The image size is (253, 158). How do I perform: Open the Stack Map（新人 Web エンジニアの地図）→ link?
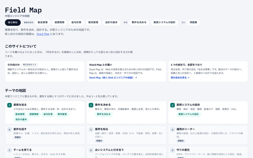point(113,77)
